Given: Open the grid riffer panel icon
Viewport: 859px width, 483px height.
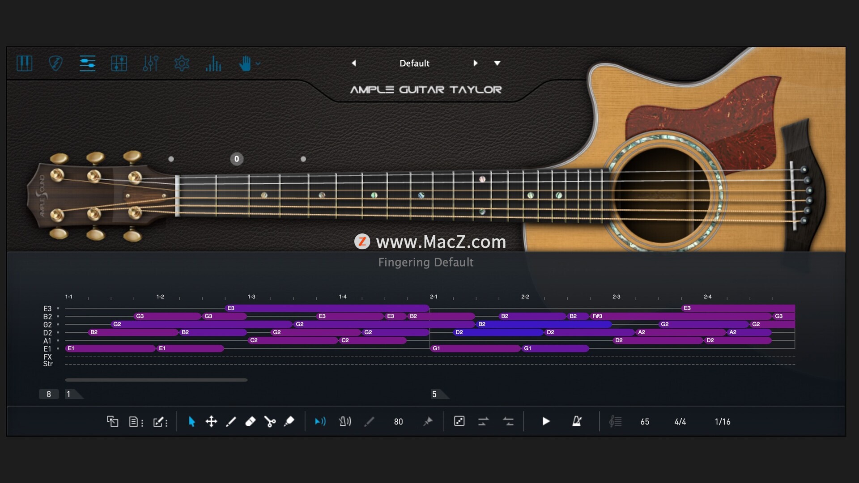Looking at the screenshot, I should (119, 64).
